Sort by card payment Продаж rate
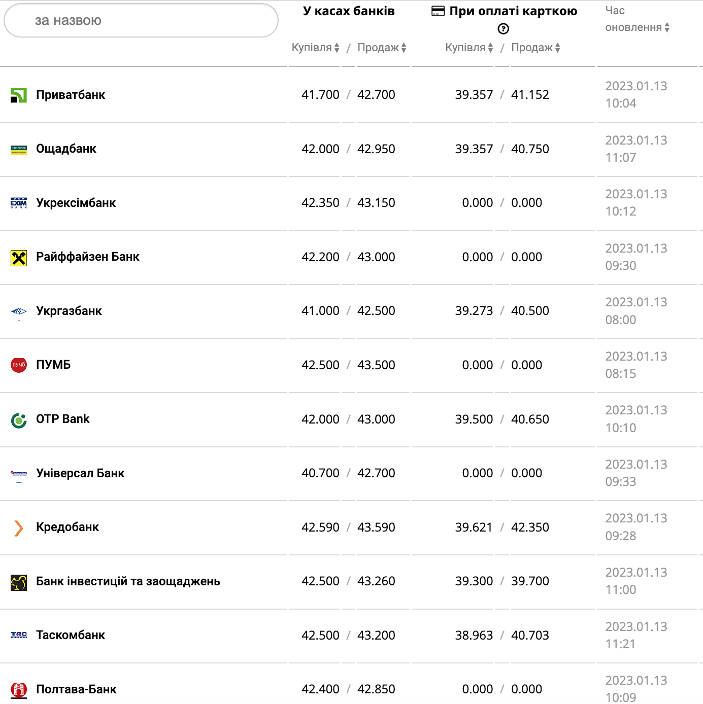This screenshot has width=703, height=704. 535,48
